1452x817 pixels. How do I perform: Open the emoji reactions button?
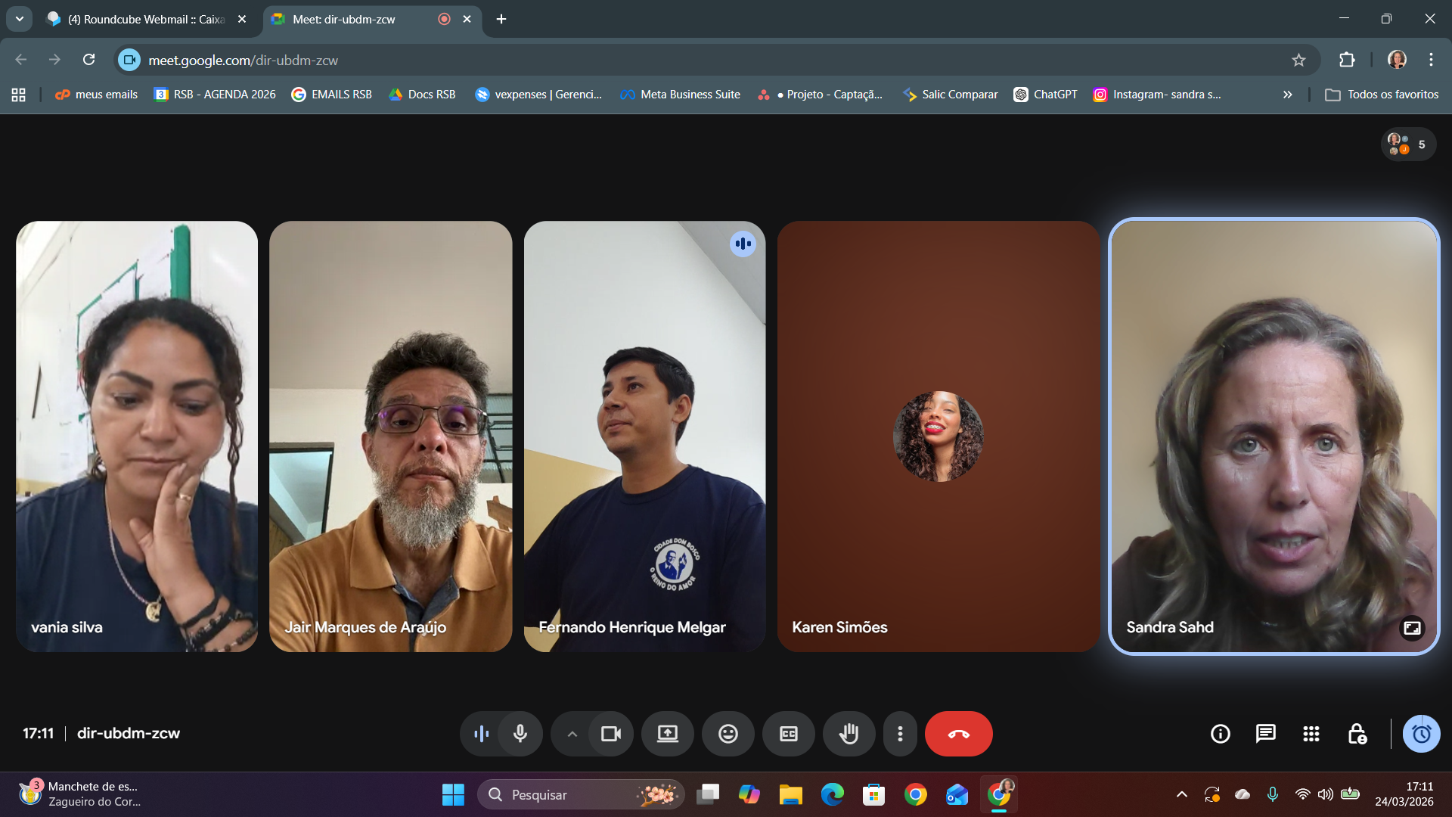click(x=728, y=734)
